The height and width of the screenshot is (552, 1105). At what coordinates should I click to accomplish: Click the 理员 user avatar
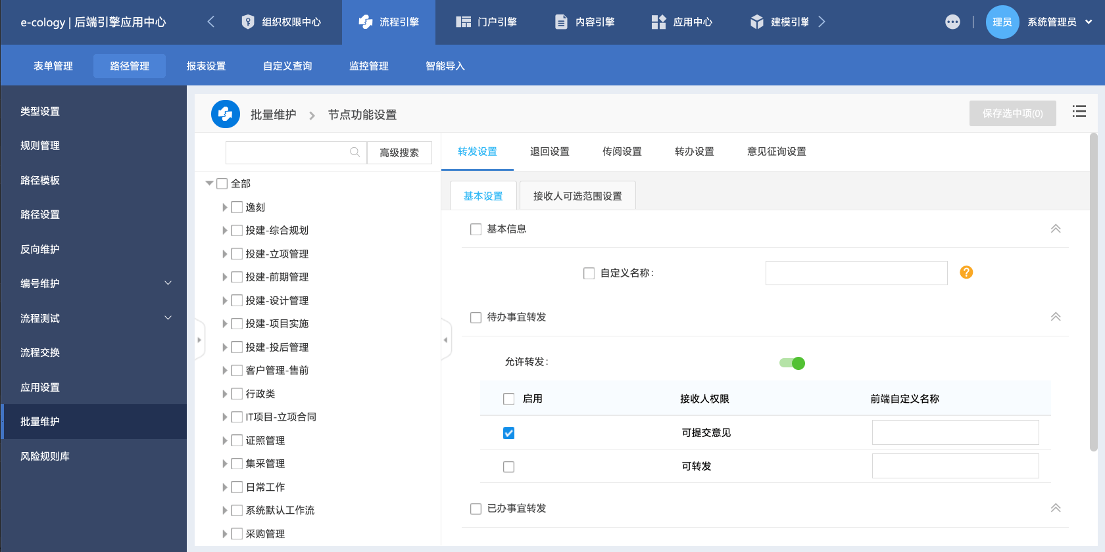[1002, 22]
